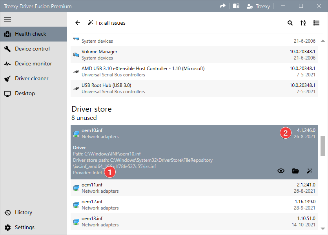Change list view mode icon

tap(316, 23)
